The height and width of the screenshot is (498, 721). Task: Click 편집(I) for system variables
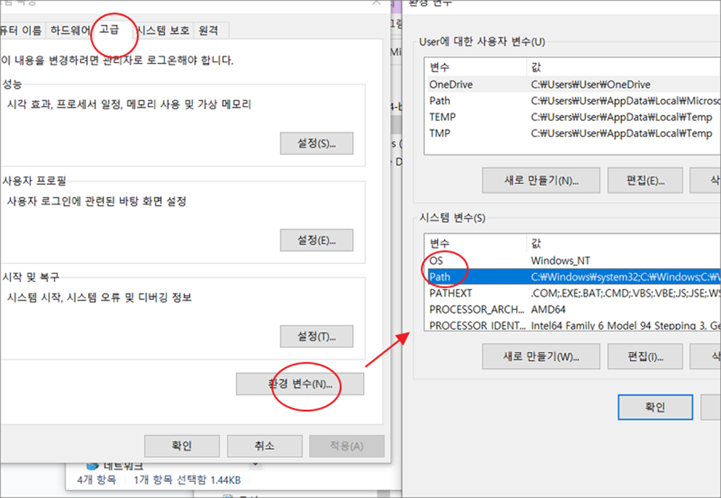[x=645, y=357]
